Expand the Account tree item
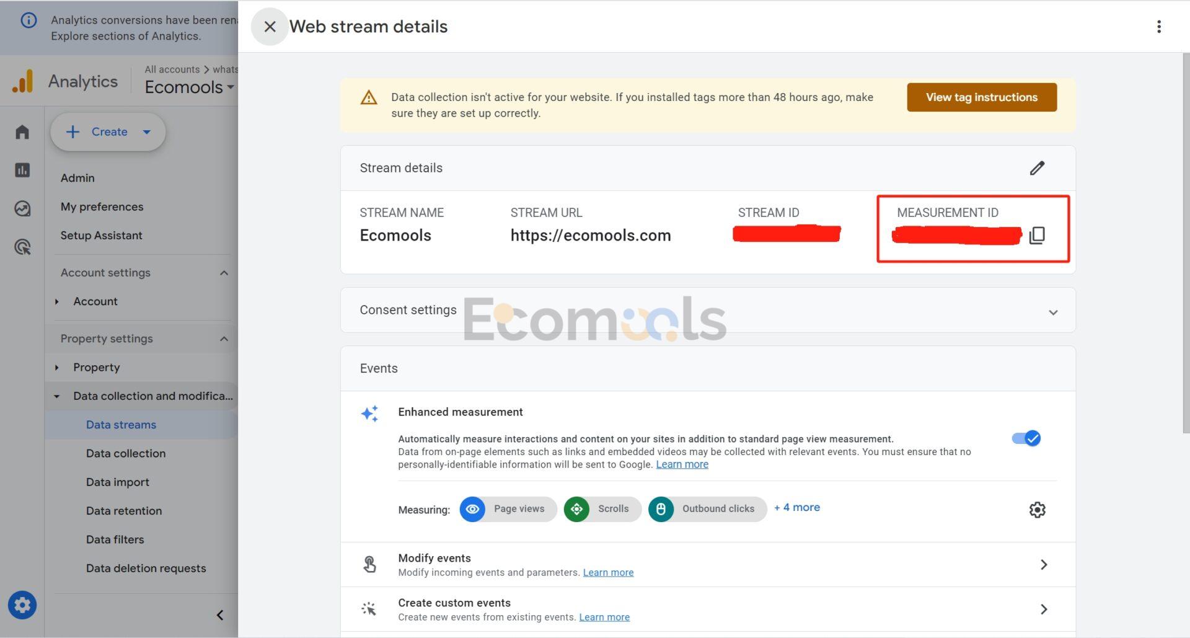 (x=57, y=301)
